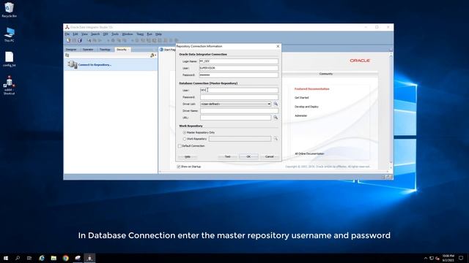Close the Repository Connection Information dialog
This screenshot has width=469, height=263.
[x=278, y=46]
